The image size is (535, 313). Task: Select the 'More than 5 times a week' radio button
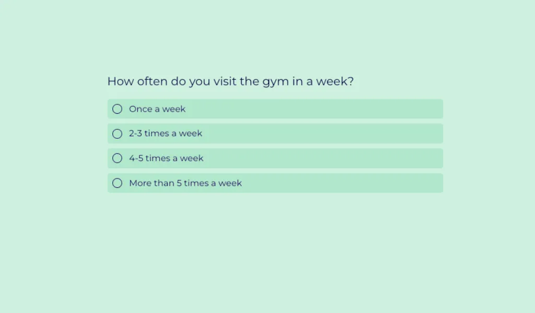[118, 183]
